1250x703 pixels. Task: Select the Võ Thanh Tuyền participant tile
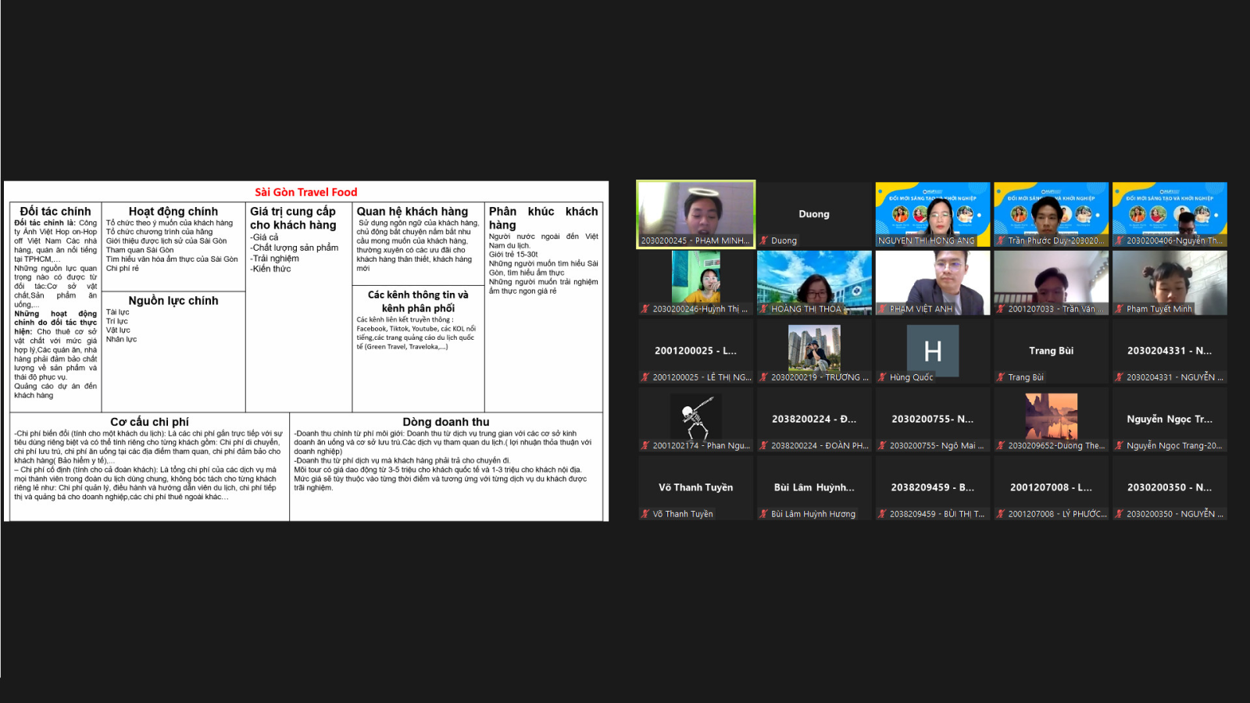tap(696, 487)
